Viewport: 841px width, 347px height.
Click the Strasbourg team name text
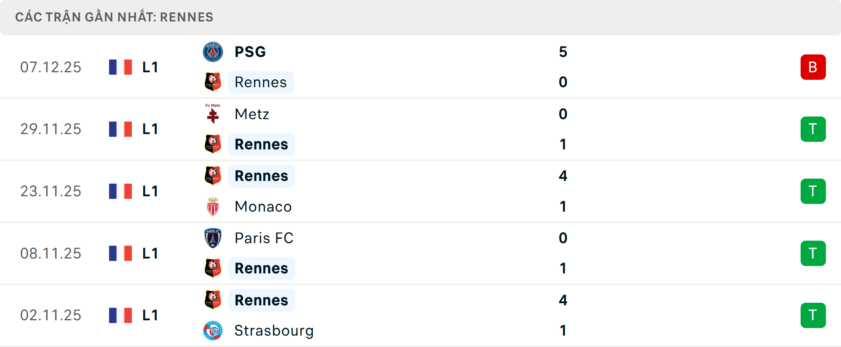point(274,331)
